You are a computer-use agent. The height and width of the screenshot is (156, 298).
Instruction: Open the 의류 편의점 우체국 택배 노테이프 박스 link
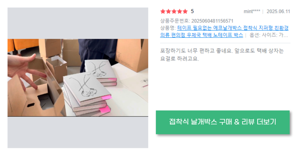click(201, 35)
